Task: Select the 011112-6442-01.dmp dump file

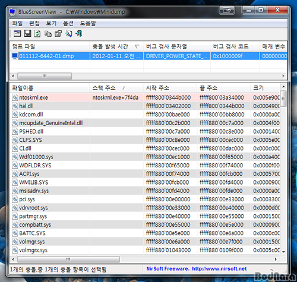Action: [46, 56]
